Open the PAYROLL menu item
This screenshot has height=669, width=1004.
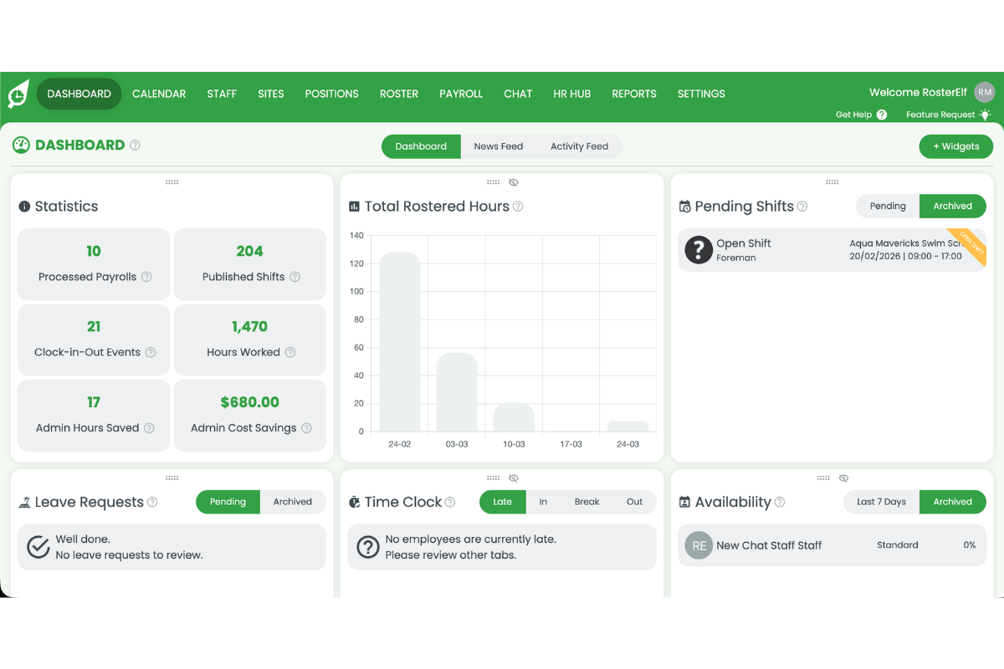[x=461, y=94]
